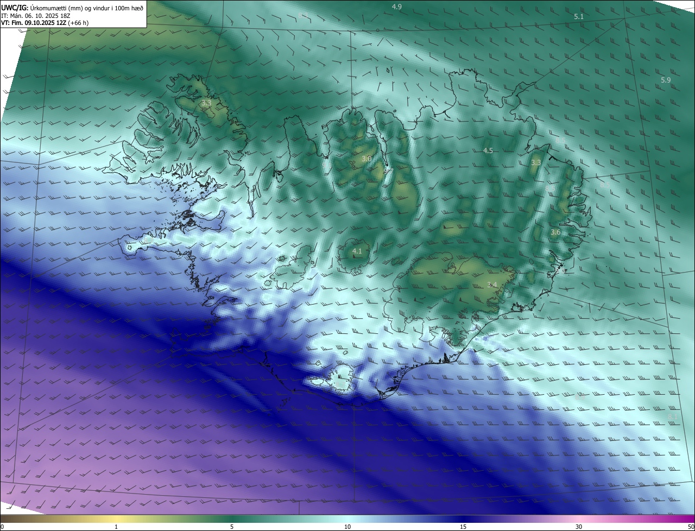Click the '0' label on the color scale
The width and height of the screenshot is (695, 531).
point(2,527)
